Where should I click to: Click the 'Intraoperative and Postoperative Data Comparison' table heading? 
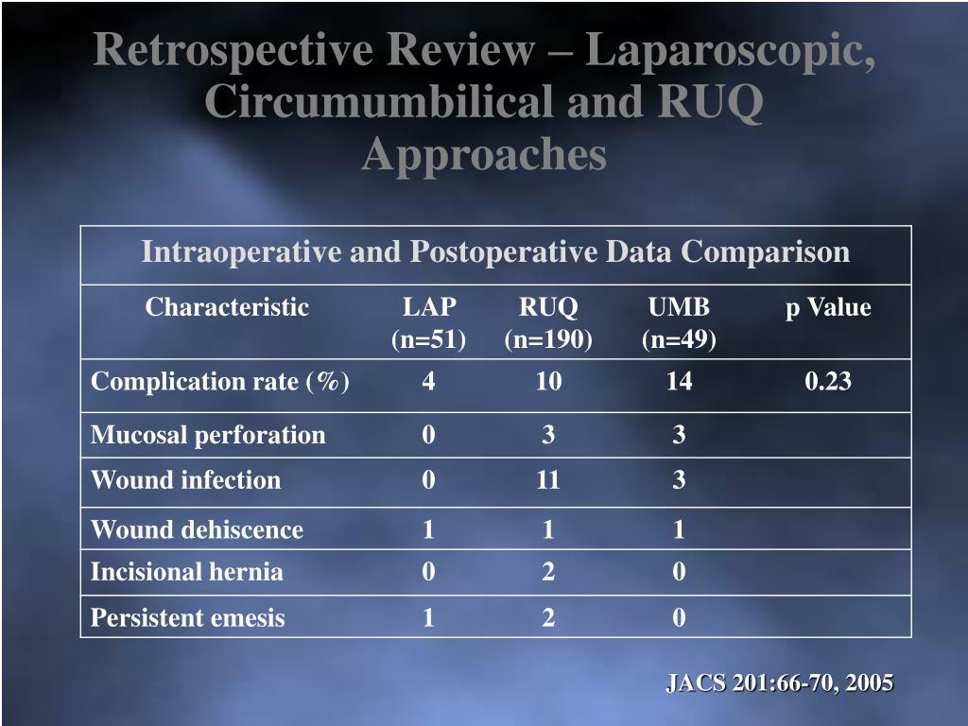[495, 251]
